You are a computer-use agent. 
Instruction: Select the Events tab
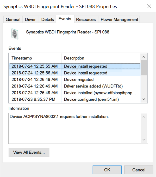tap(65, 19)
